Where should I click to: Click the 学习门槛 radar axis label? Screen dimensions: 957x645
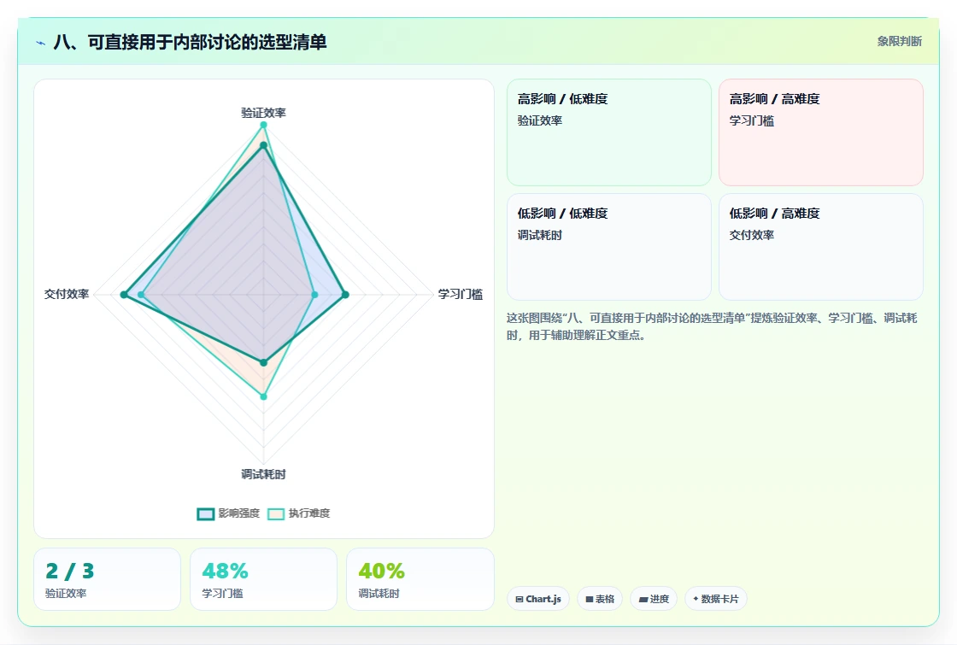[x=461, y=294]
